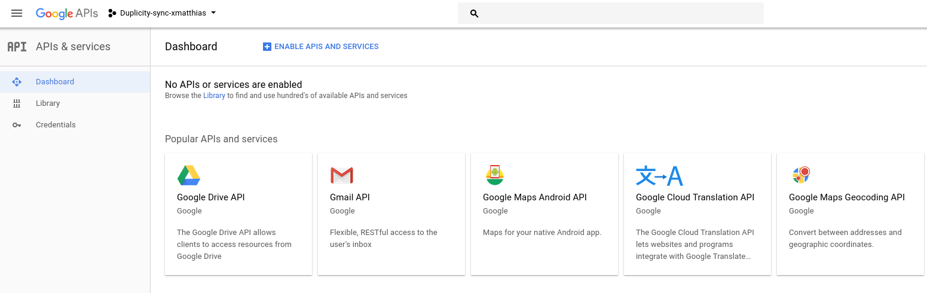The image size is (927, 293).
Task: Click 'Maps for your native Android app.' text
Action: (542, 233)
